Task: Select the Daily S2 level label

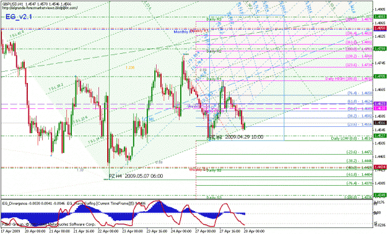Action: coord(214,170)
